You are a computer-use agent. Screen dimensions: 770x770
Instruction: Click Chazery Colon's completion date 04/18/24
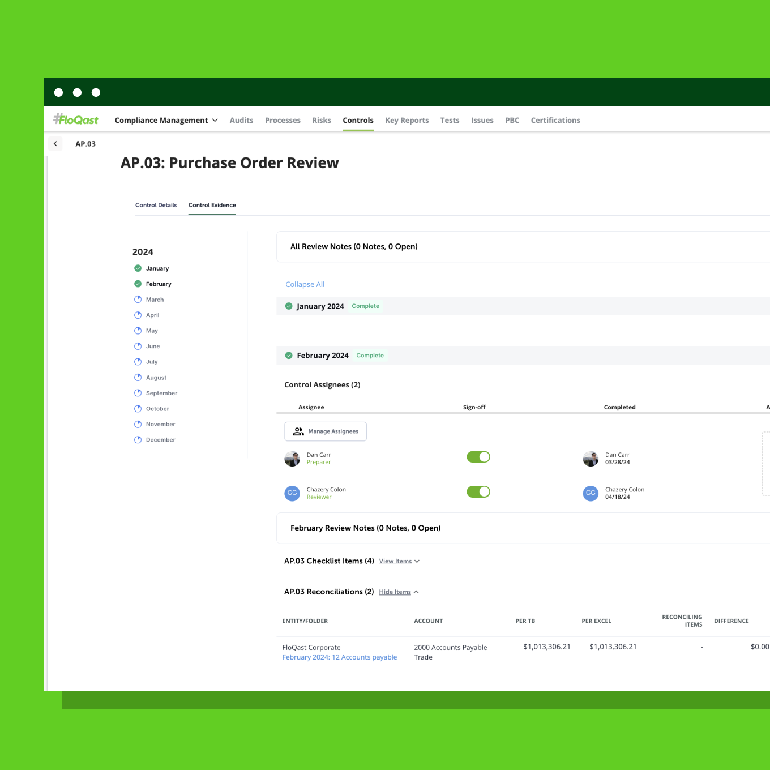(618, 497)
